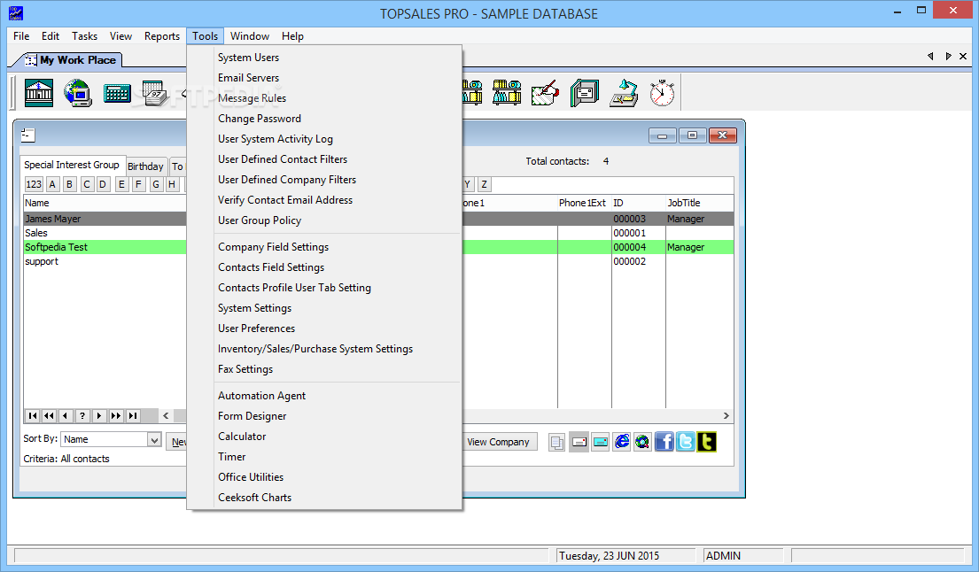Screen dimensions: 979x572
Task: Filter contacts by letter Z
Action: tap(484, 184)
